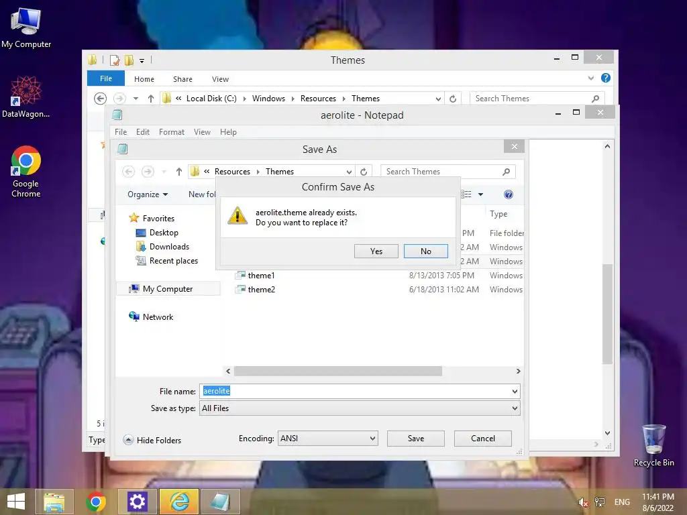687x515 pixels.
Task: Launch Chrome from the taskbar
Action: click(96, 502)
